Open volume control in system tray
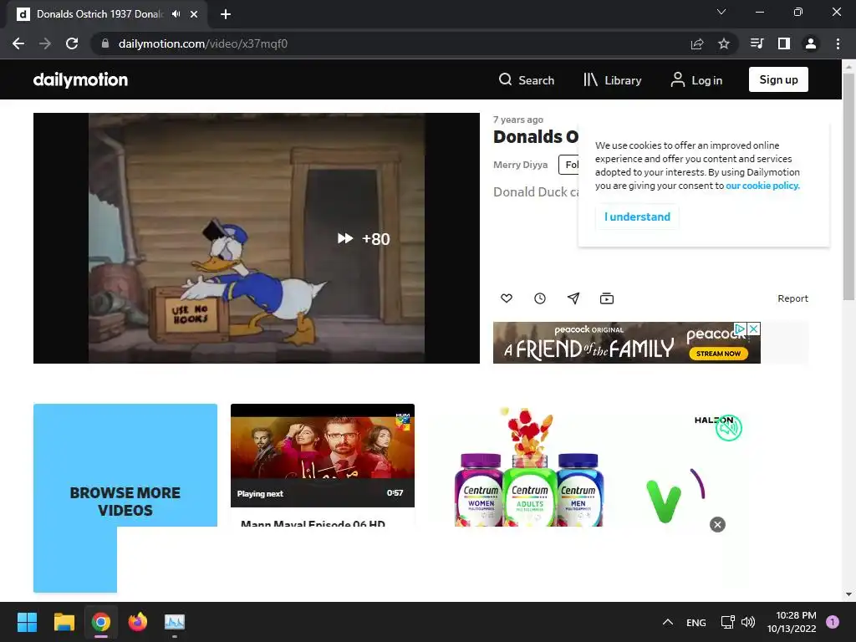 click(748, 622)
